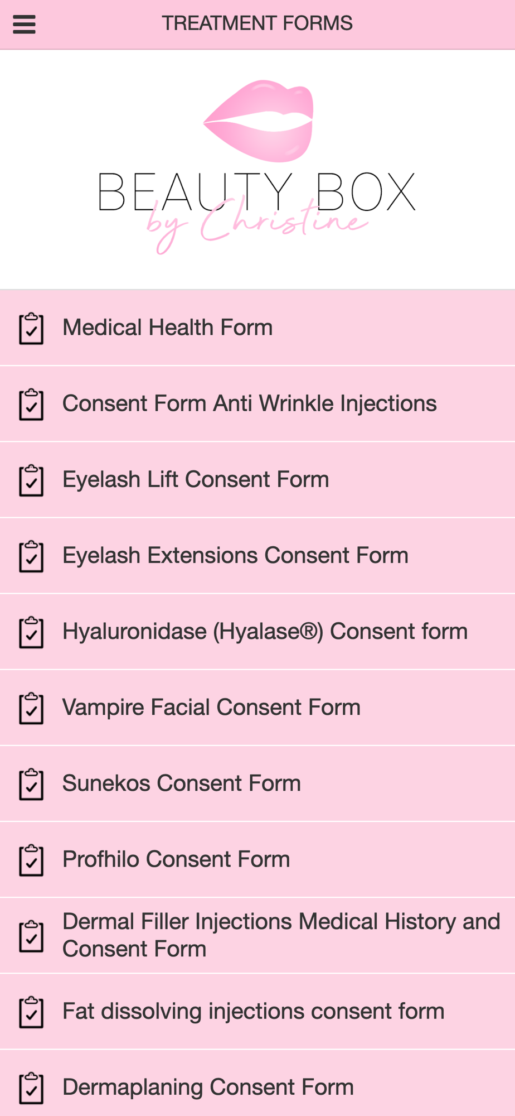
Task: Click the Beauty Box by Christine logo
Action: click(257, 167)
